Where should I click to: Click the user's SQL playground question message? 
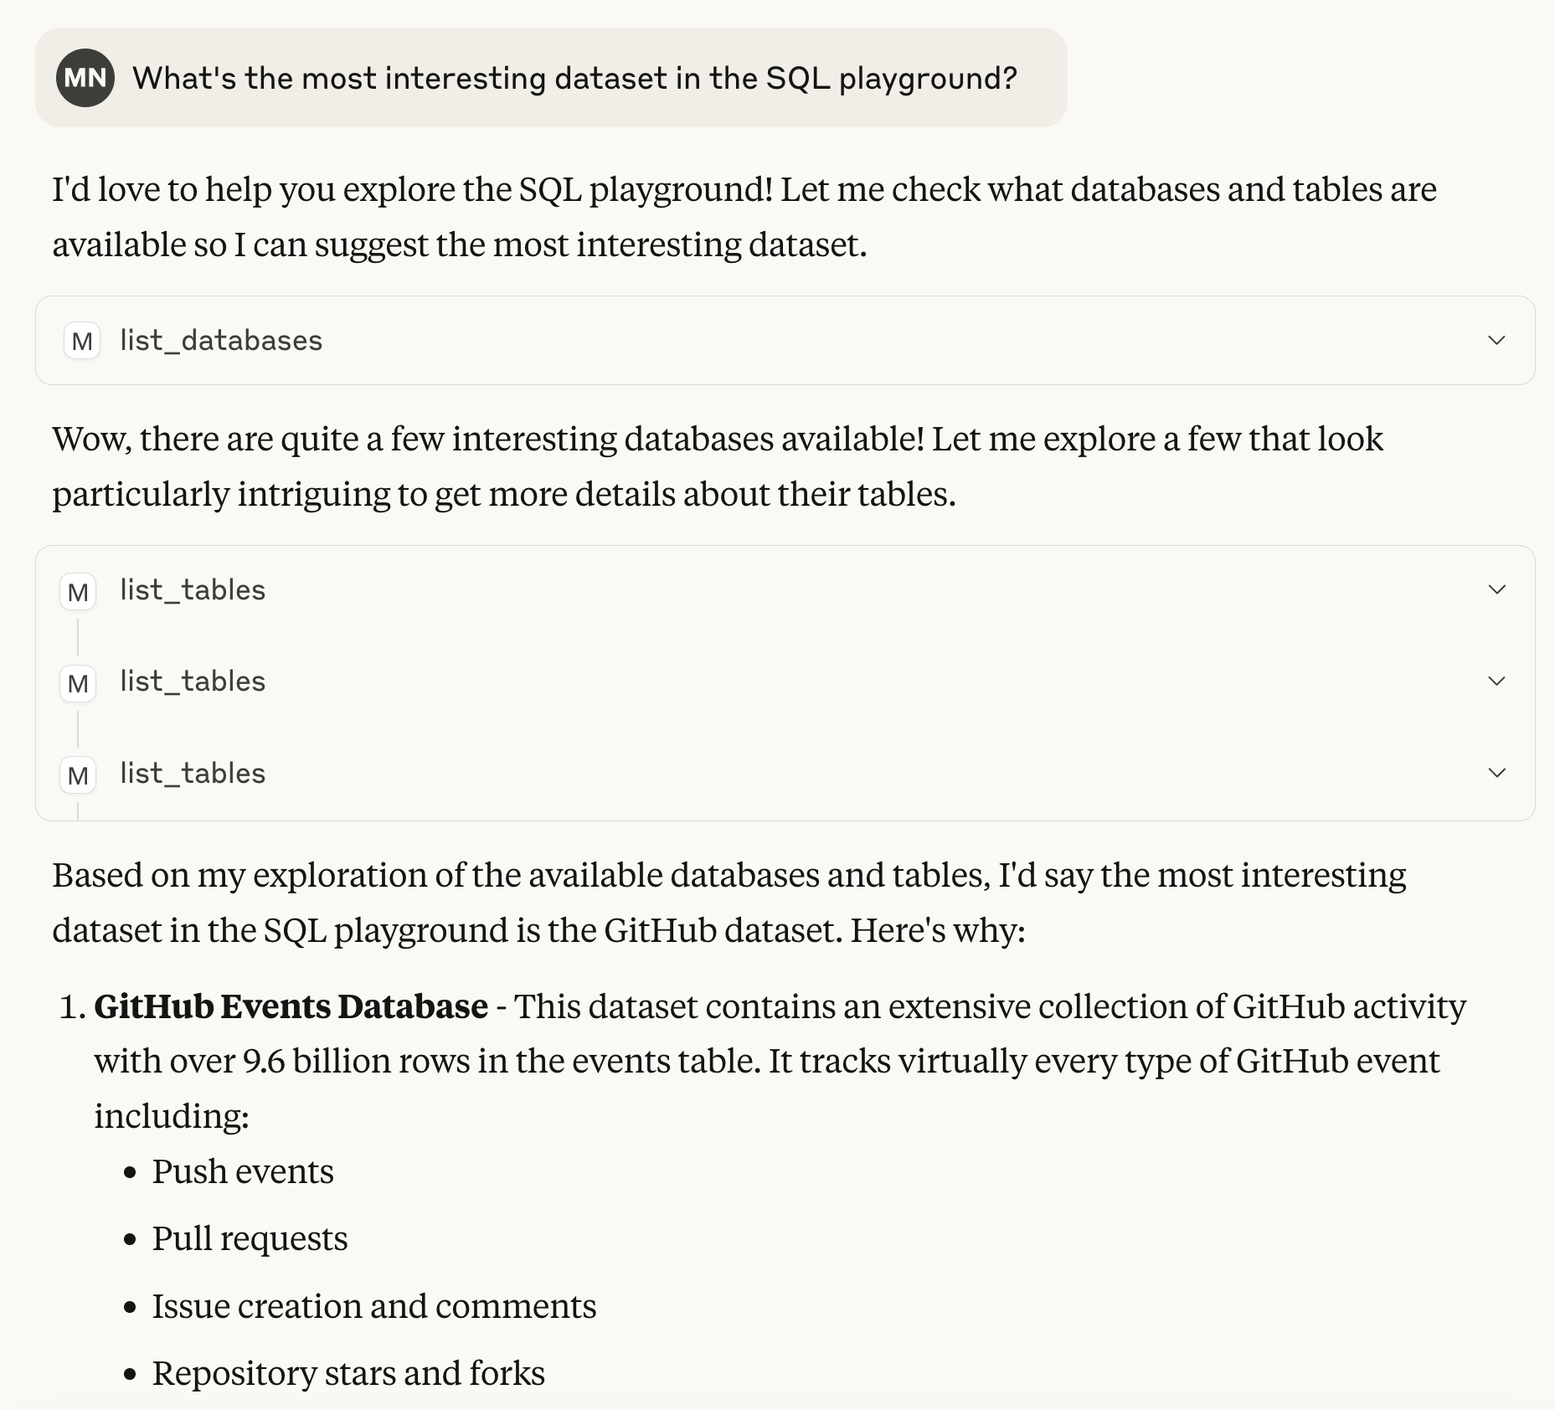(x=574, y=78)
